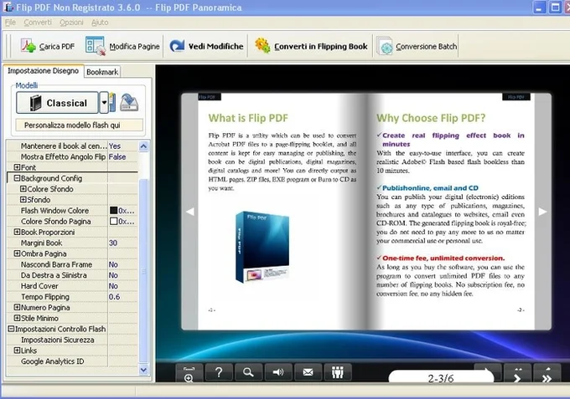570x399 pixels.
Task: Click the Flash Window Colore black swatch
Action: click(114, 211)
